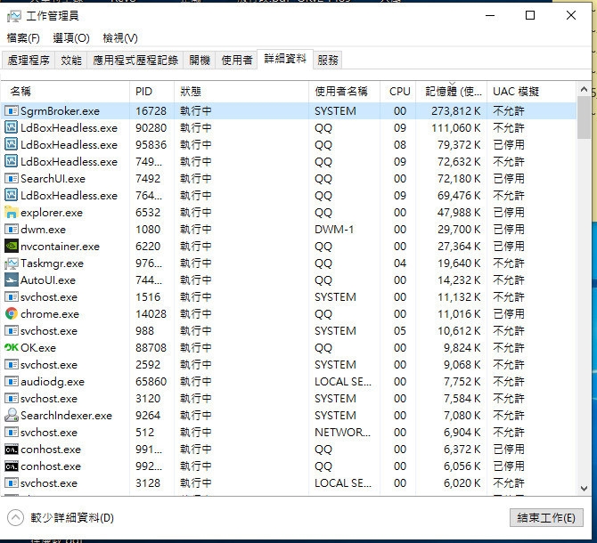Switch to the 效能 tab
The height and width of the screenshot is (543, 597).
71,60
